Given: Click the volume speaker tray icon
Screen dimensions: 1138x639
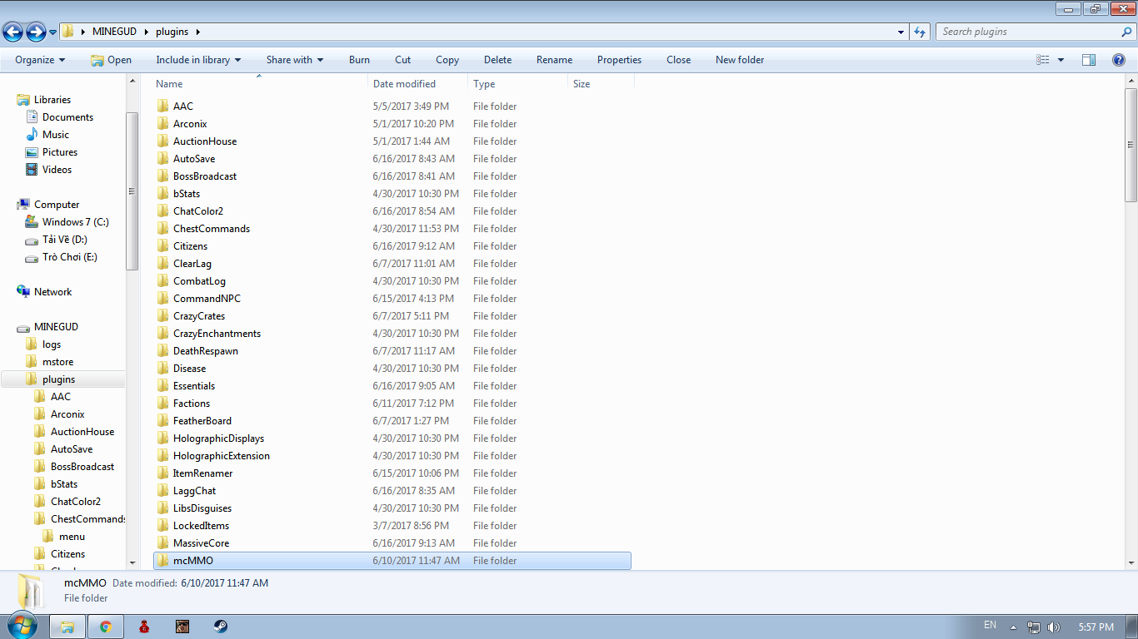Looking at the screenshot, I should click(x=1054, y=627).
